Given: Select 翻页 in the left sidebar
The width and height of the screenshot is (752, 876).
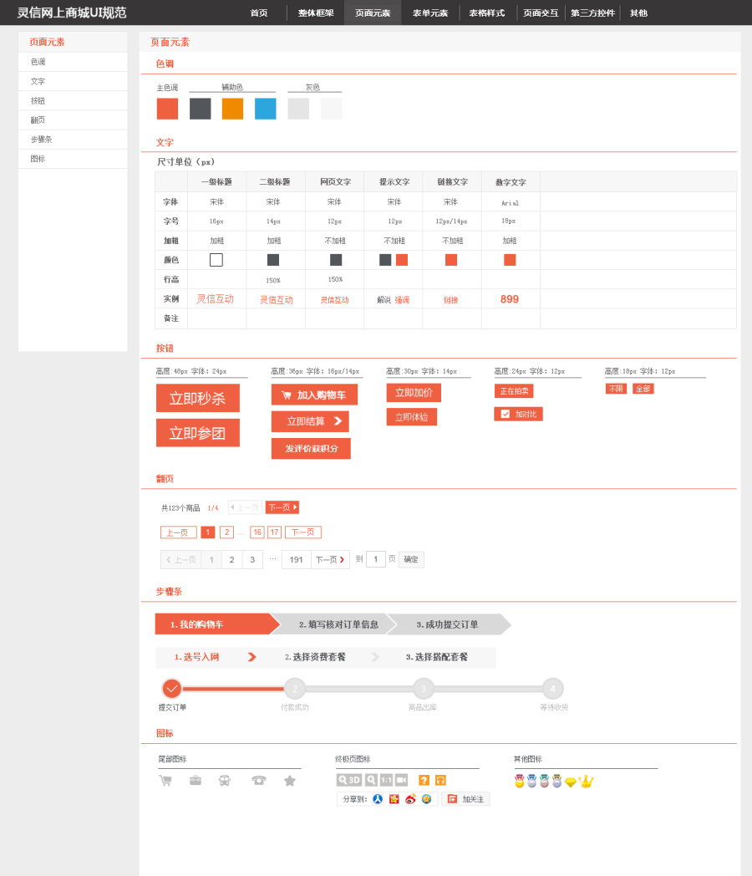Looking at the screenshot, I should pyautogui.click(x=37, y=120).
